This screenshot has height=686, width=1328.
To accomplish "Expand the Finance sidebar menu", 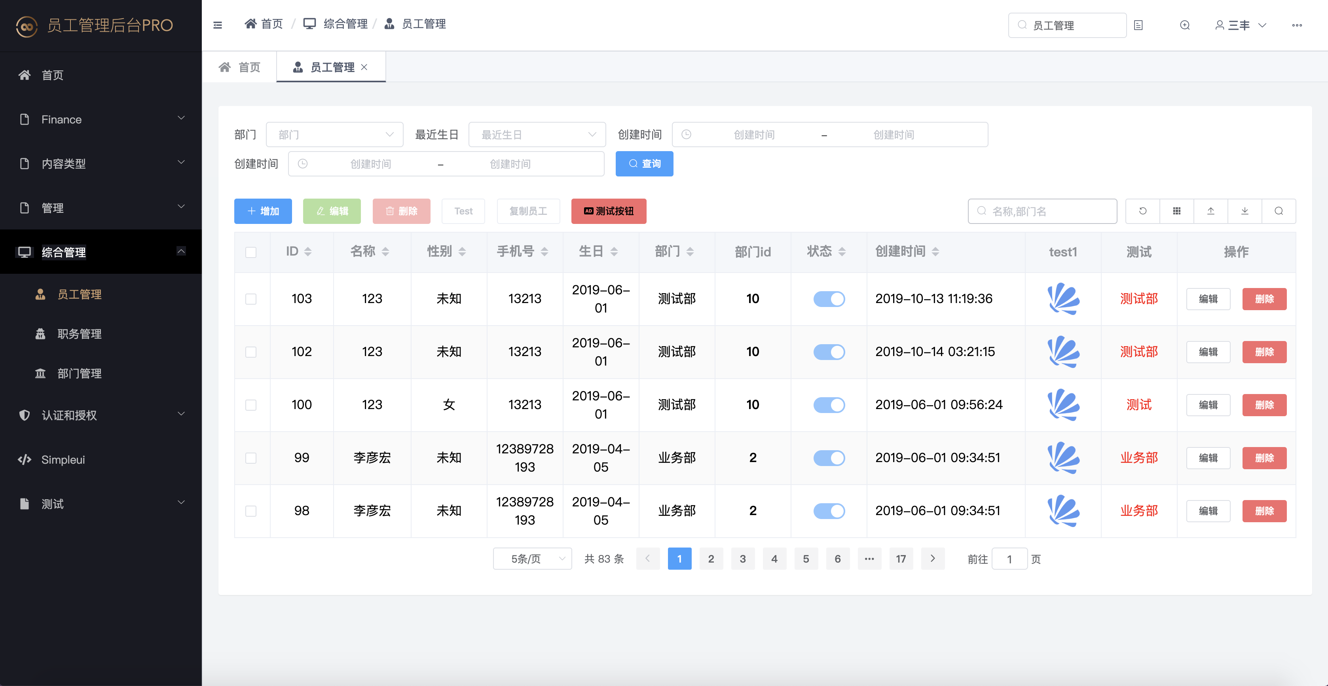I will coord(101,119).
